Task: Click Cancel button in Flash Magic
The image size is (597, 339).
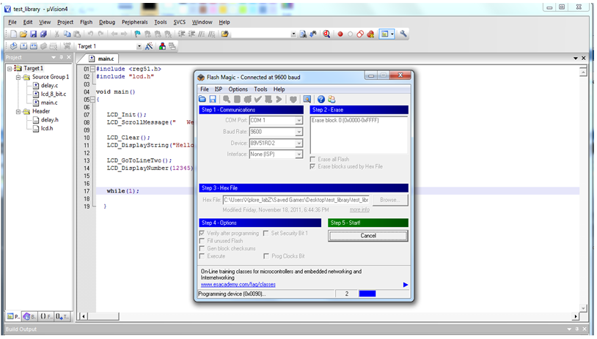Action: [367, 236]
